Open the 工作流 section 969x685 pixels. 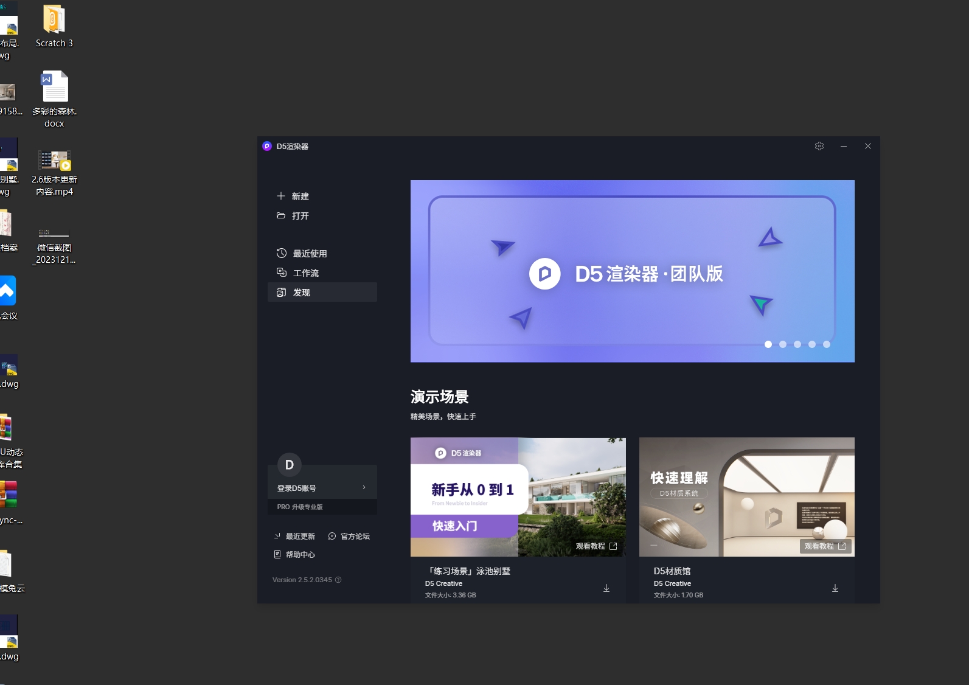(x=322, y=273)
